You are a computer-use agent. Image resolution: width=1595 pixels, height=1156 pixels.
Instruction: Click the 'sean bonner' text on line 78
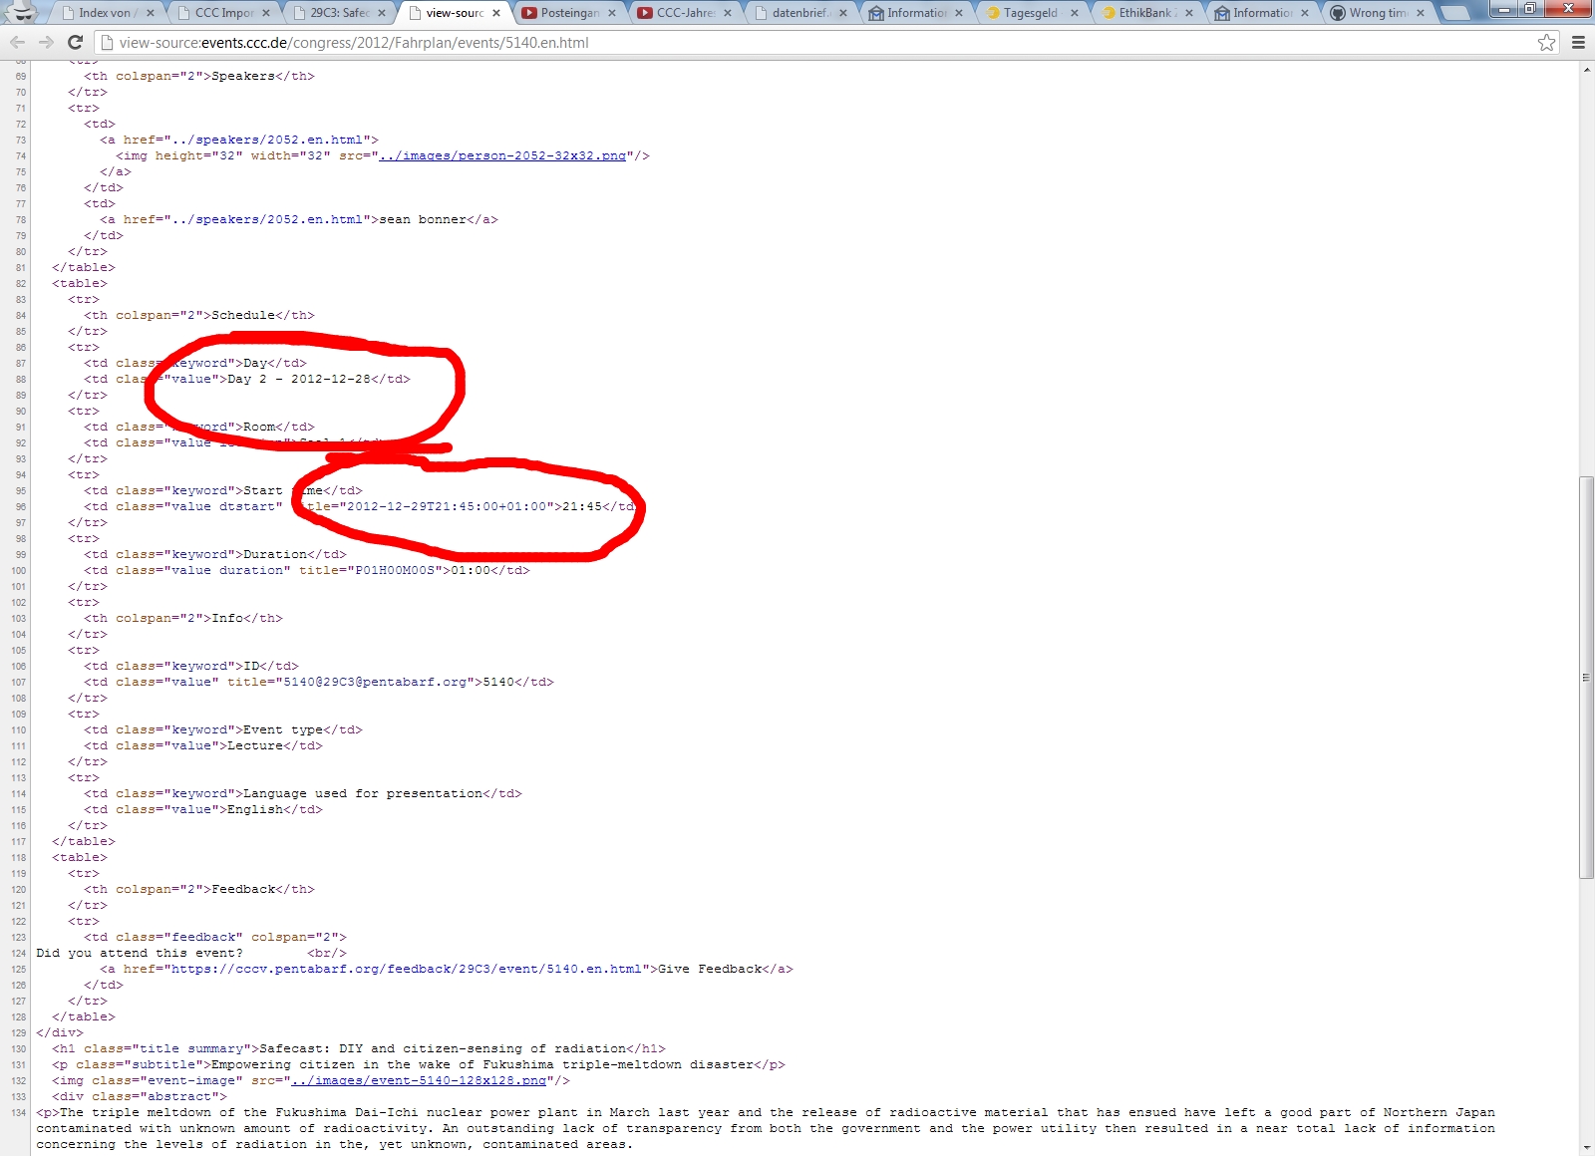pos(423,219)
